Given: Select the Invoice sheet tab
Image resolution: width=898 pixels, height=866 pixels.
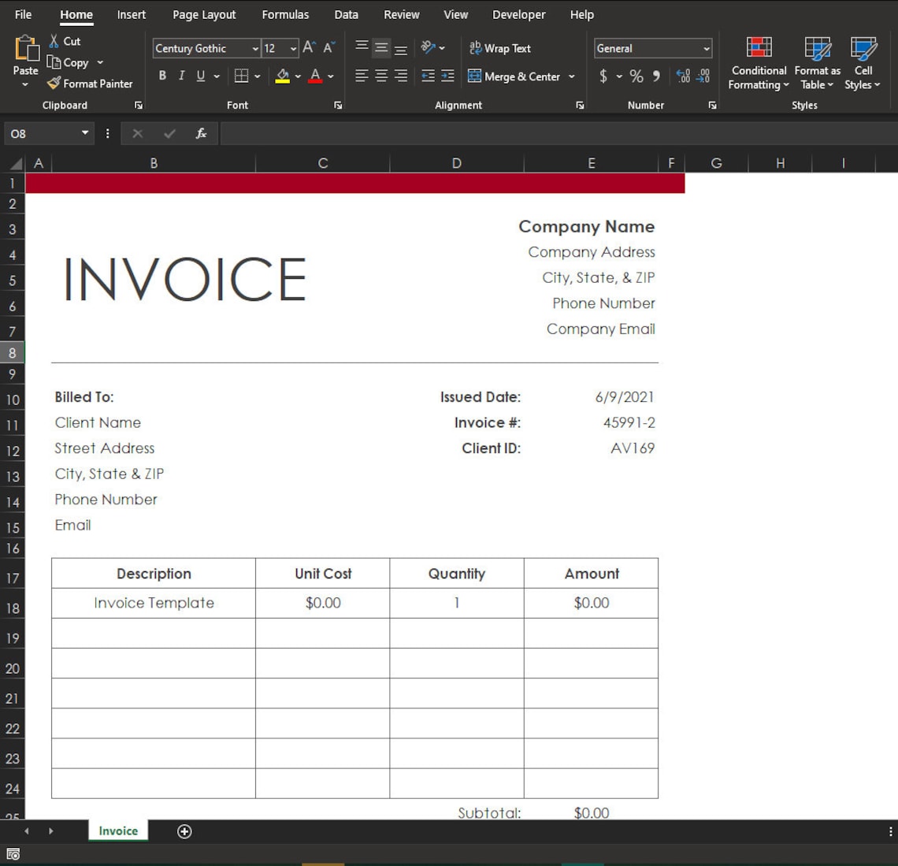Looking at the screenshot, I should (x=118, y=831).
